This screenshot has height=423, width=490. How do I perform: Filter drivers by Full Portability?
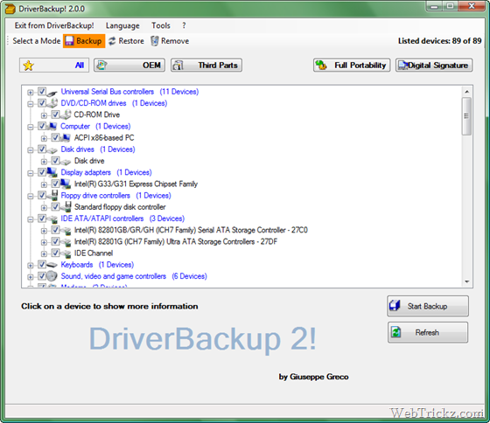tap(352, 66)
